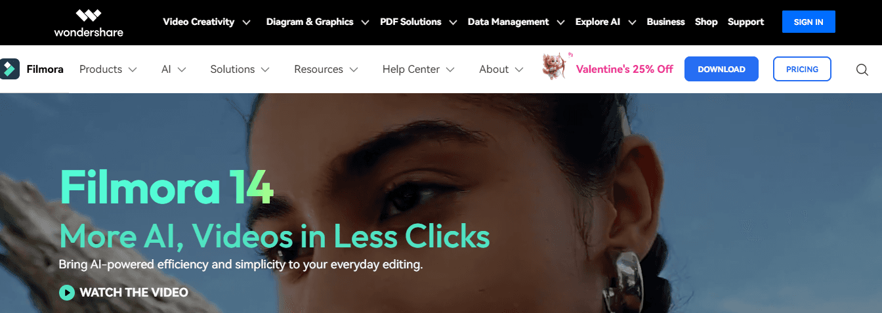Image resolution: width=882 pixels, height=313 pixels.
Task: Expand the Diagram & Graphics dropdown
Action: [317, 22]
